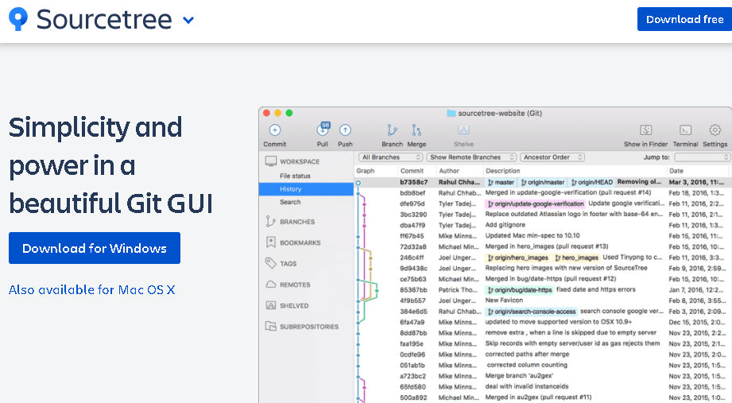This screenshot has height=403, width=732.
Task: Select commit b7358c7 row
Action: coord(543,182)
